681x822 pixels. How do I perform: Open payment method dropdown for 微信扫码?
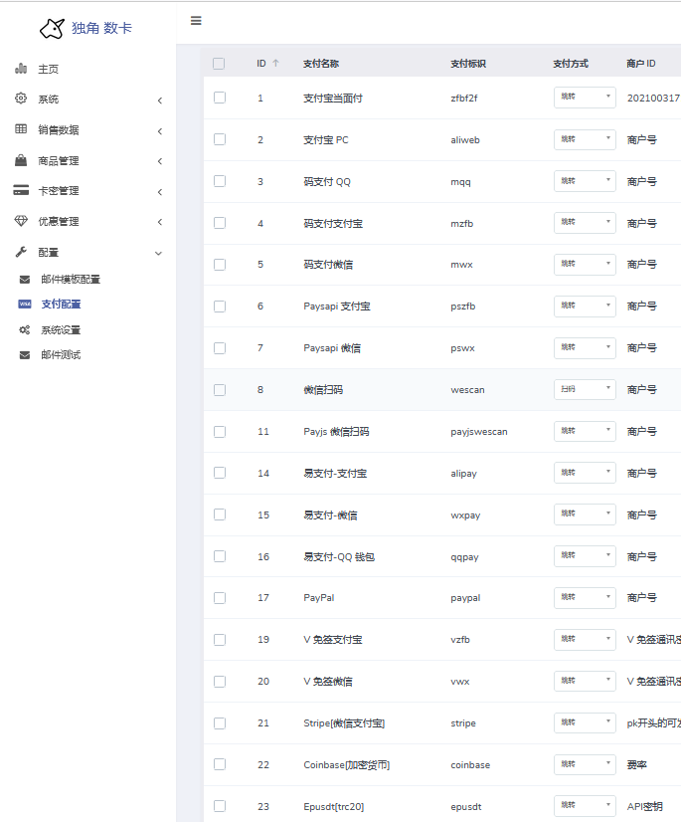(x=585, y=389)
